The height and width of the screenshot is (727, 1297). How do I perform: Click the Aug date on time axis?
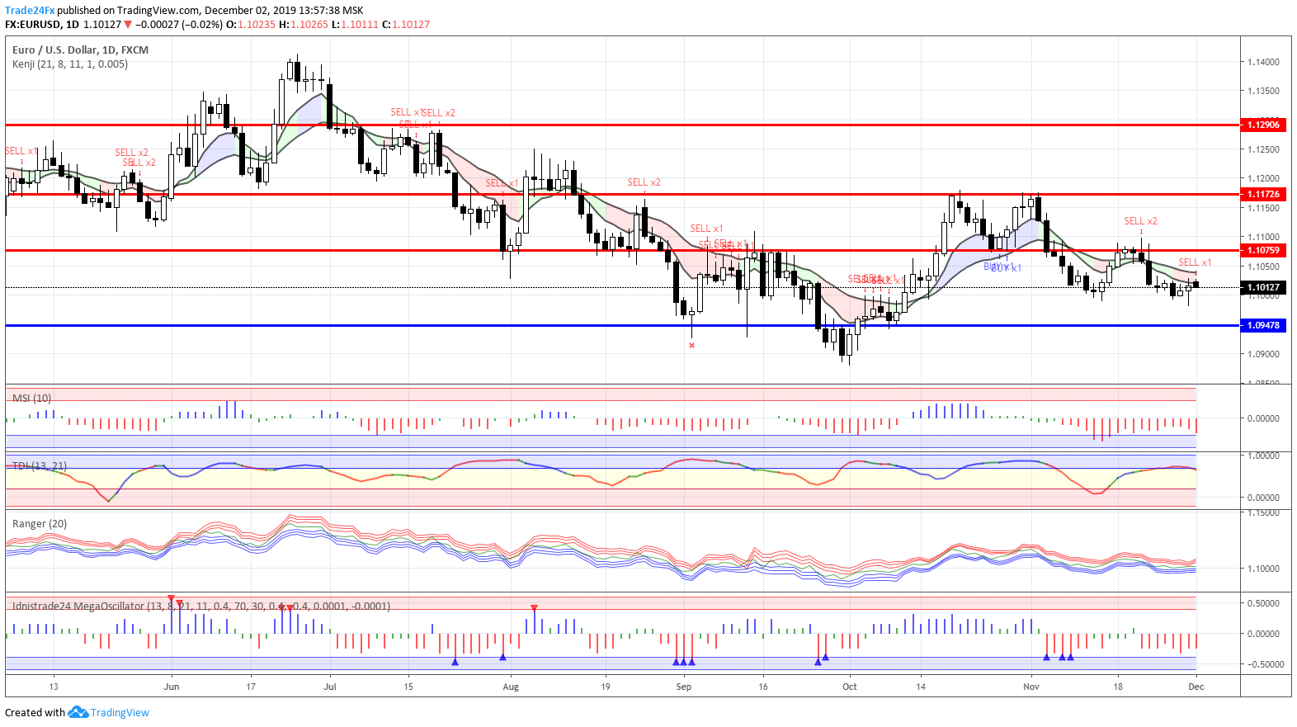pyautogui.click(x=511, y=687)
